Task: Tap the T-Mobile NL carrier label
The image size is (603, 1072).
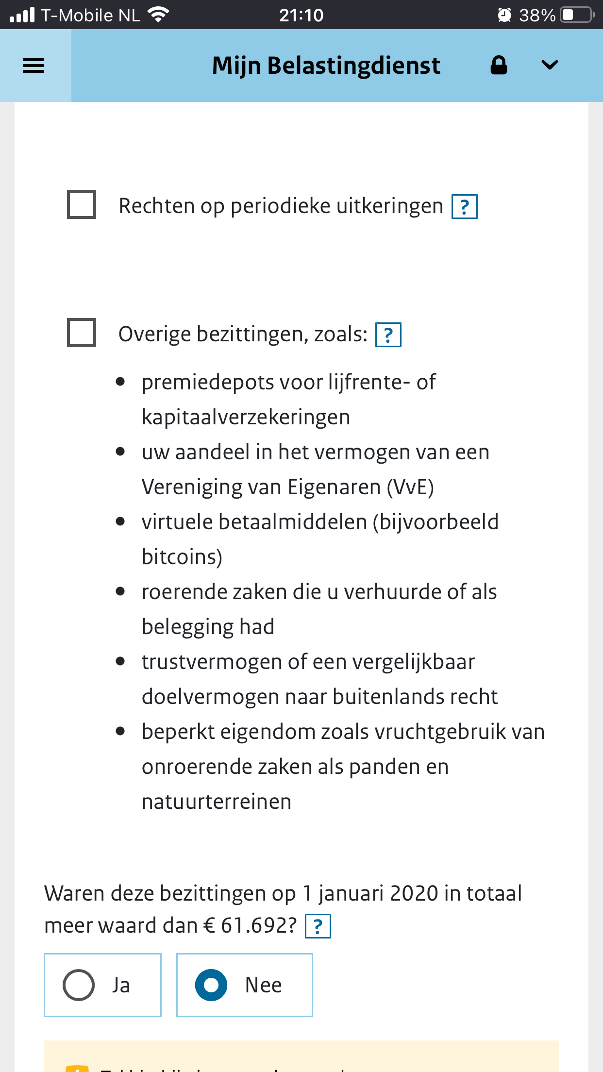Action: [x=90, y=15]
